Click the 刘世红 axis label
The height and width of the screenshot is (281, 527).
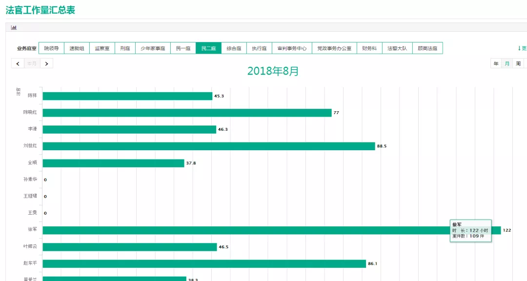[x=30, y=146]
